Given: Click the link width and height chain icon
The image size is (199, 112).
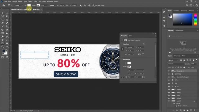Looking at the screenshot, I should coord(122,49).
